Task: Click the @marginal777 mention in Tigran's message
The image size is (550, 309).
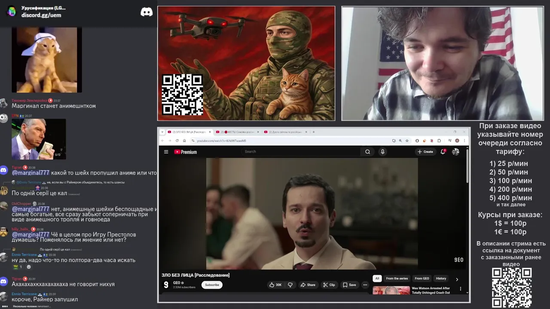Action: click(x=31, y=173)
